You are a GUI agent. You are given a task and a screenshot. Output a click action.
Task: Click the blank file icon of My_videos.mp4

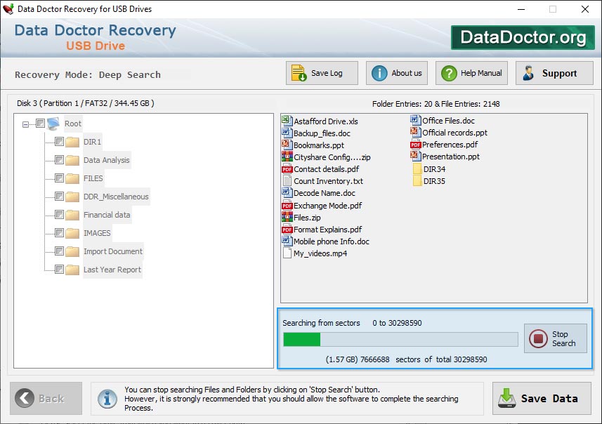[x=287, y=253]
